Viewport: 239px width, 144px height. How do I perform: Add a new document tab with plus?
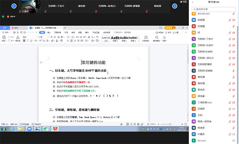click(x=65, y=28)
